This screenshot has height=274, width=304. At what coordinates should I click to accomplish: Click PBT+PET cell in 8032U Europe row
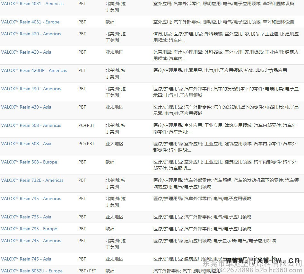[x=87, y=271]
